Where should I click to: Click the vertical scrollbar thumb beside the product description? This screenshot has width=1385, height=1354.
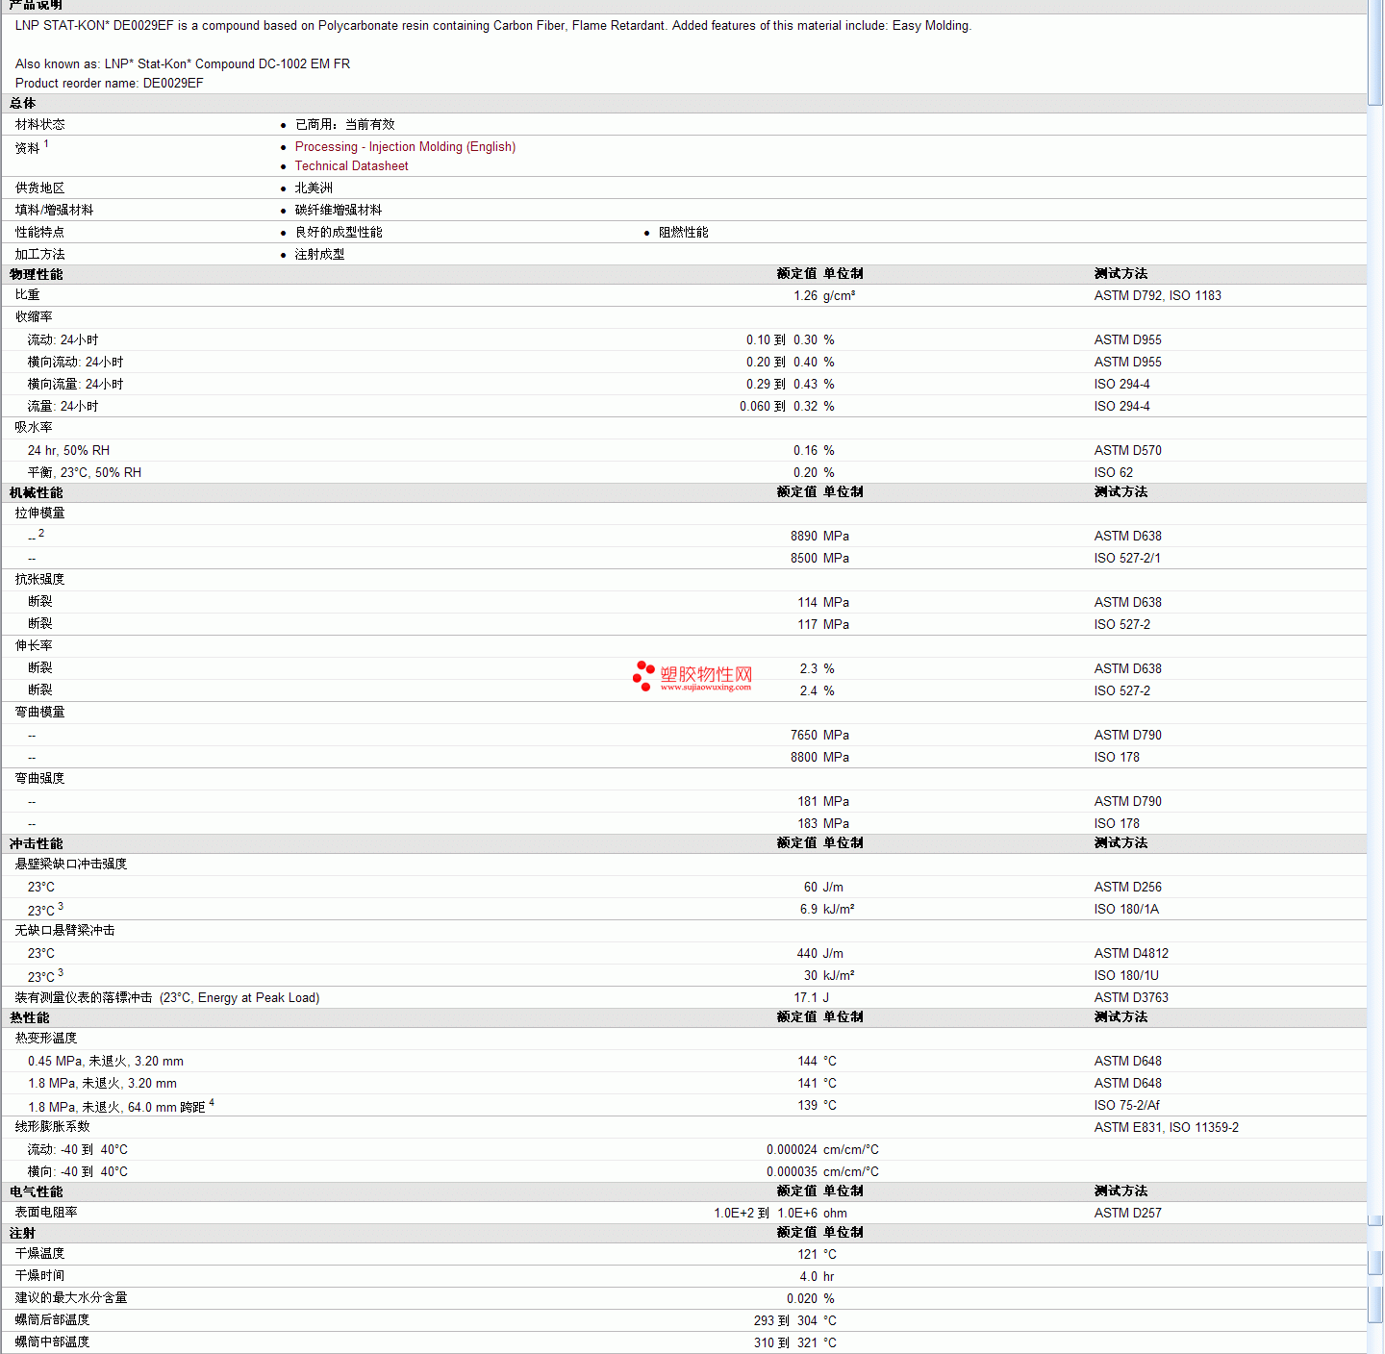coord(1375,51)
